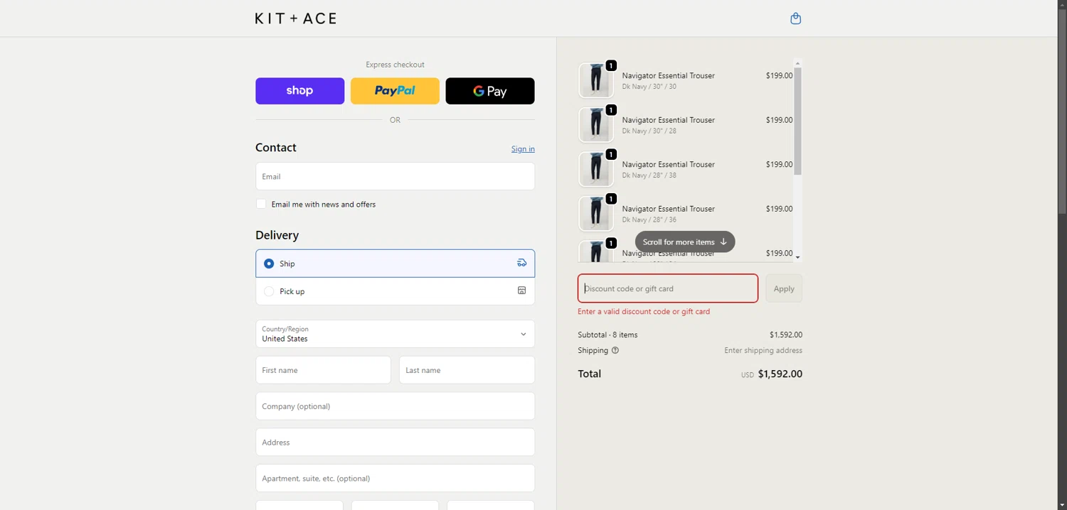Click the $199.00 price of 30" / 30 trouser
The width and height of the screenshot is (1067, 510).
[779, 75]
